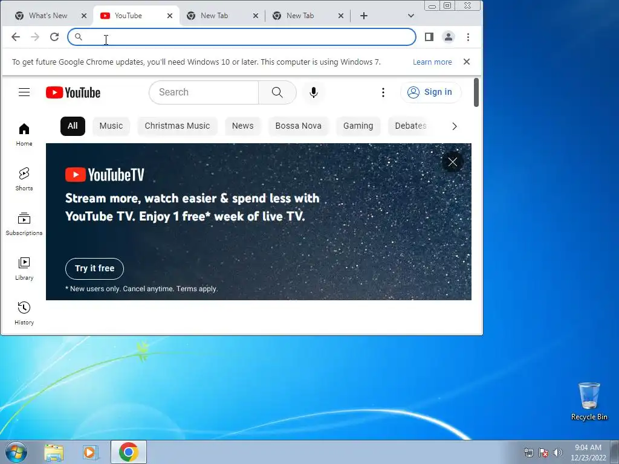The height and width of the screenshot is (464, 619).
Task: Open Subscriptions in the sidebar
Action: pyautogui.click(x=24, y=224)
